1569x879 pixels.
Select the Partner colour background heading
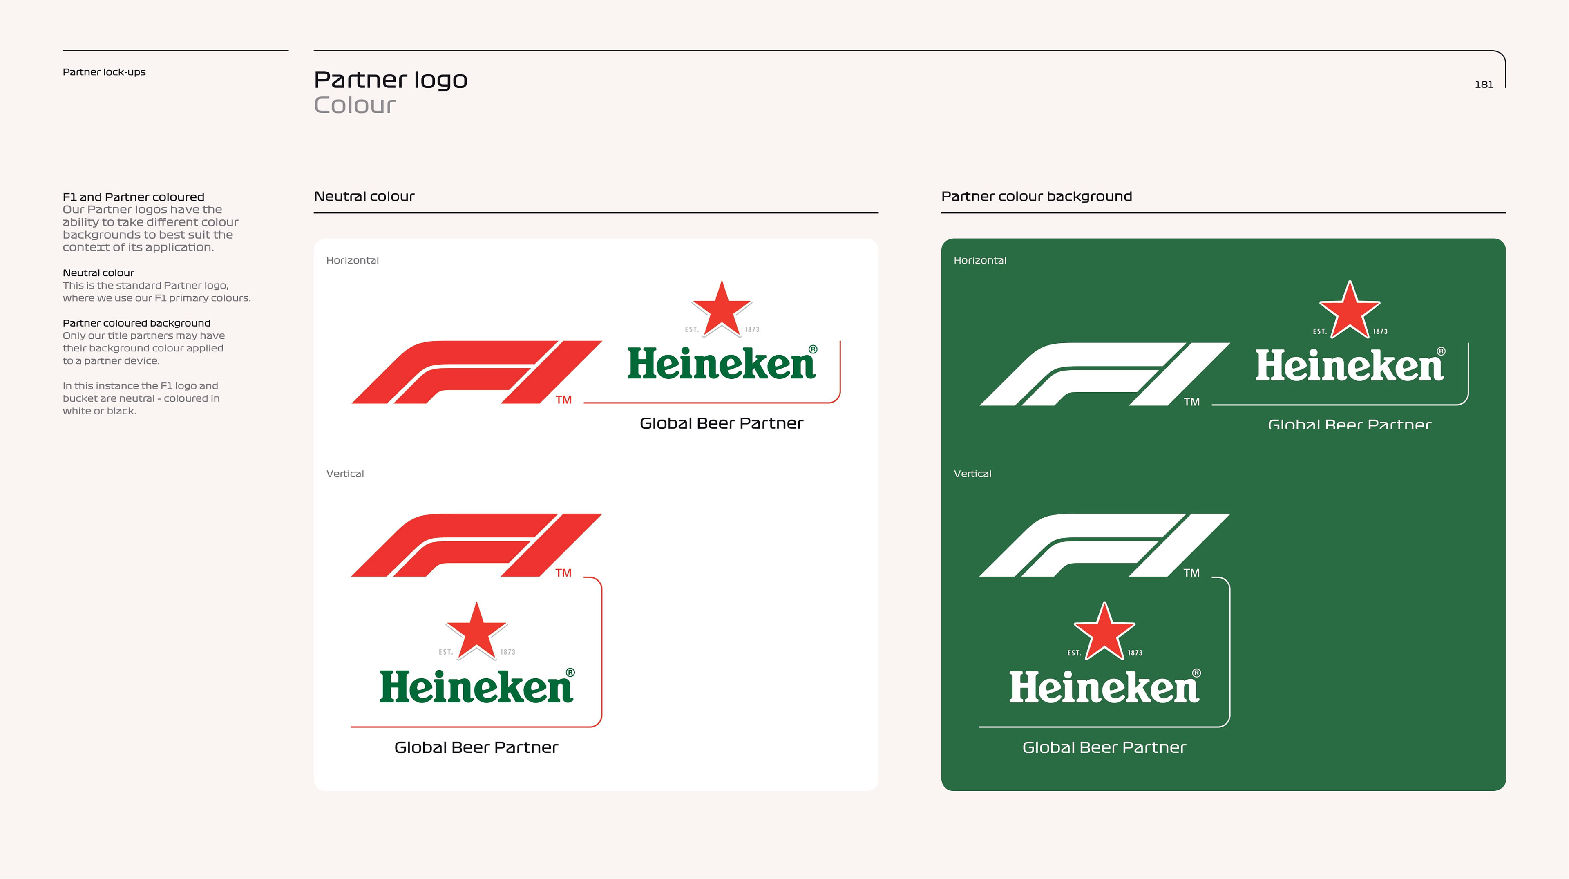[x=1037, y=196]
